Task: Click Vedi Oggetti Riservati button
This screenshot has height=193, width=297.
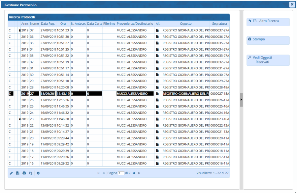Action: [268, 60]
